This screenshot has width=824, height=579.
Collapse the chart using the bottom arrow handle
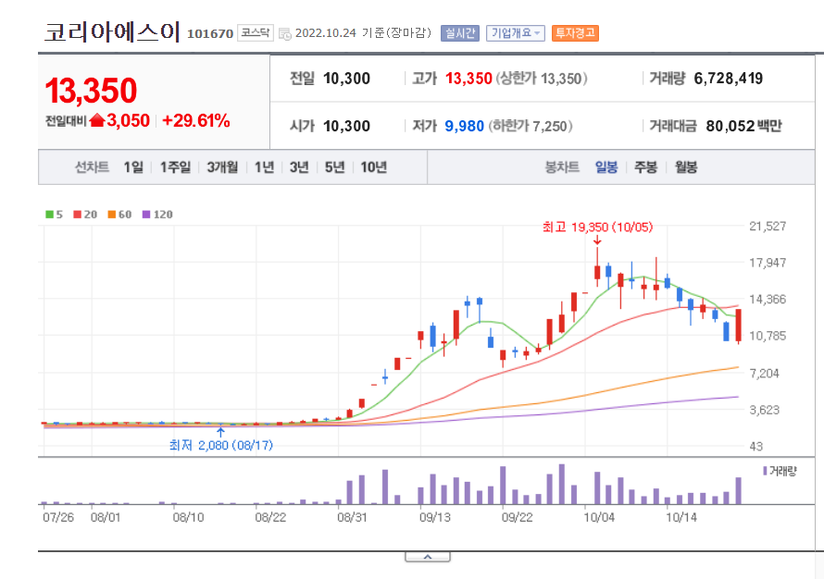tap(427, 557)
